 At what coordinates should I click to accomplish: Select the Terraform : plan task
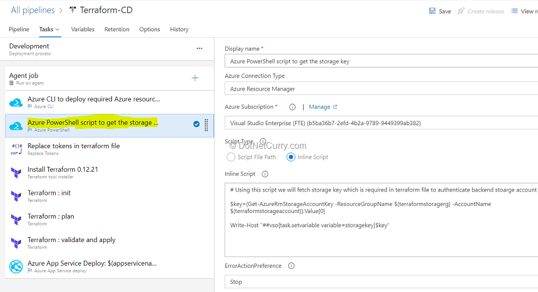pos(109,220)
